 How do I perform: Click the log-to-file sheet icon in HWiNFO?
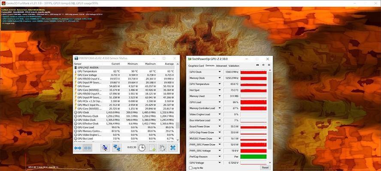click(152, 148)
